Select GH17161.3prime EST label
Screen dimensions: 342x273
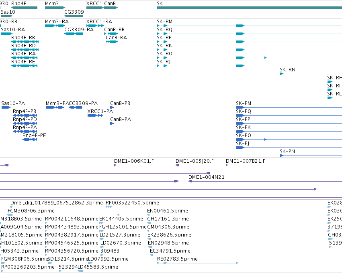click(168, 219)
